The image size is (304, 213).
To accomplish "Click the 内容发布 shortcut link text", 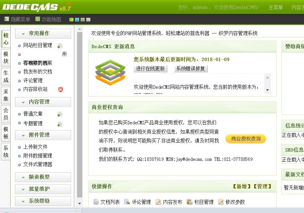I will pyautogui.click(x=172, y=202).
